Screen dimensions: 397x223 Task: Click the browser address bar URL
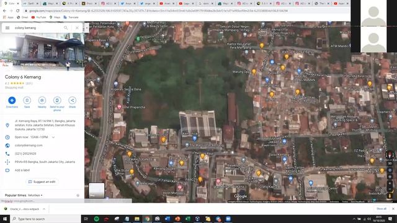[x=158, y=11]
